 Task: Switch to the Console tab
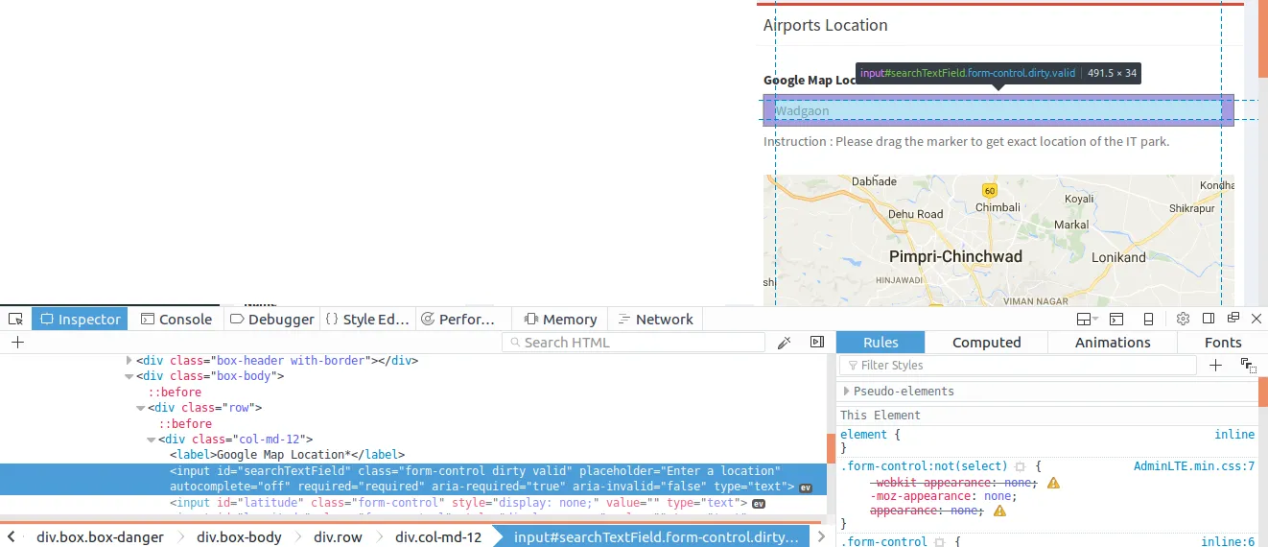[x=176, y=319]
